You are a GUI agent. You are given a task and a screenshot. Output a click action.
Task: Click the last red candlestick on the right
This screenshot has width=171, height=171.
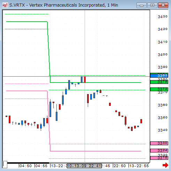pos(141,121)
